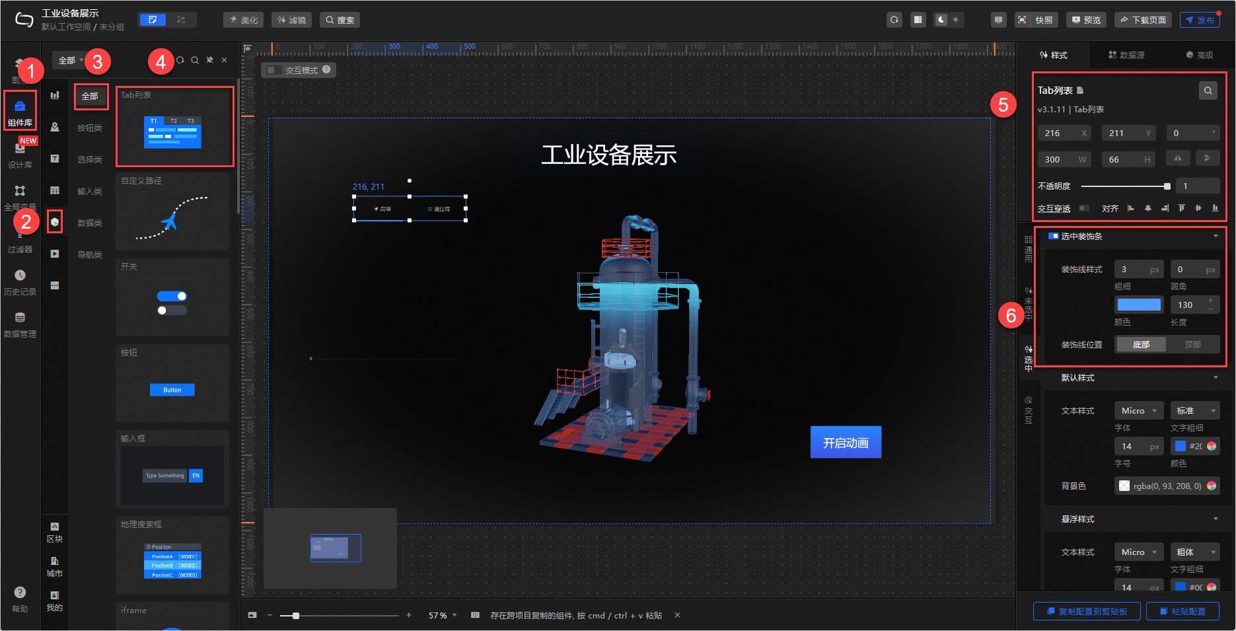Click the 滤镜 filter button
The height and width of the screenshot is (631, 1236).
pos(292,20)
